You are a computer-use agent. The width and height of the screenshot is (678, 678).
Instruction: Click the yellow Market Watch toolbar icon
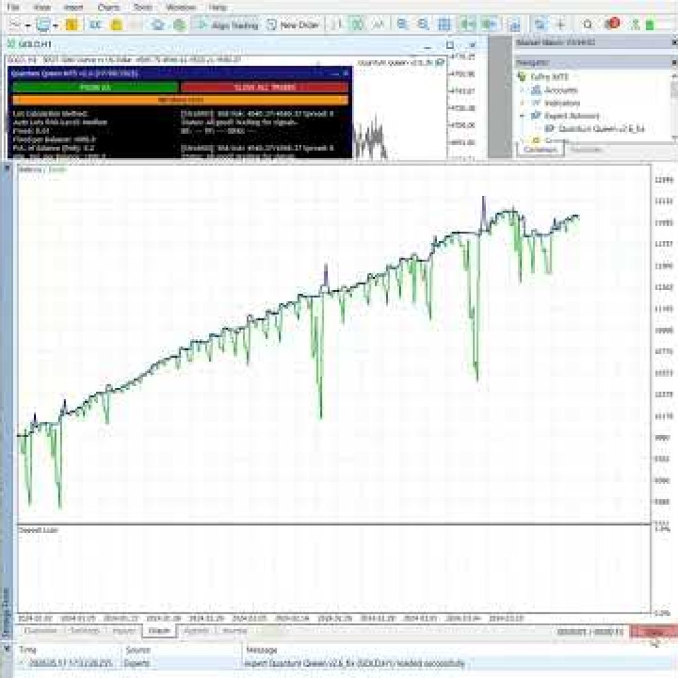coord(72,24)
